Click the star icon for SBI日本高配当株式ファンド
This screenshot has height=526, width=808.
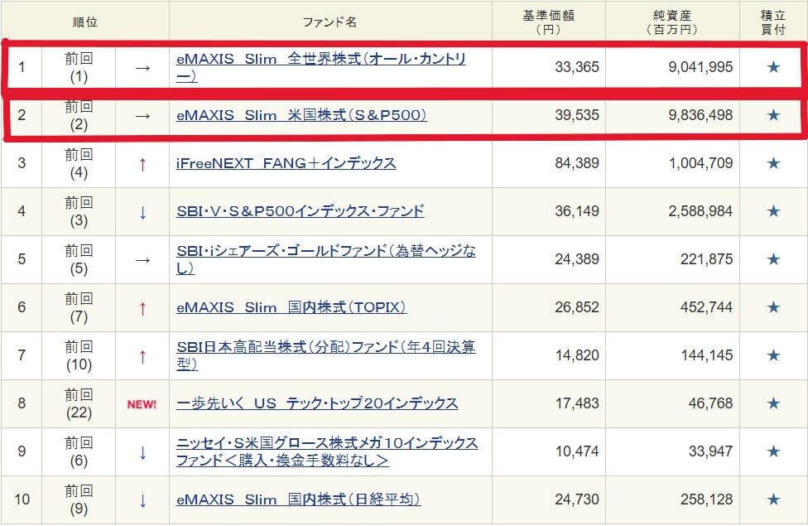point(773,355)
